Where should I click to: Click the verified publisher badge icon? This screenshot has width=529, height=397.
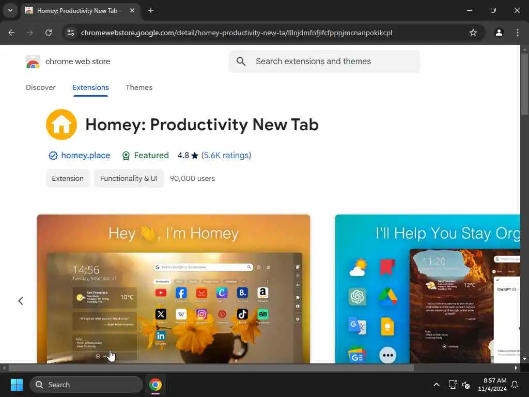click(53, 156)
